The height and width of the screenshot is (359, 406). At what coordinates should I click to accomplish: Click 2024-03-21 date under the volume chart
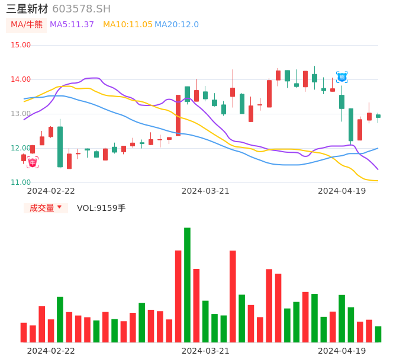pos(205,351)
